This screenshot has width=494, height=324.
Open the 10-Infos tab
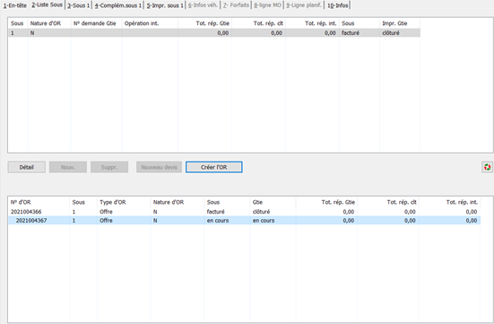[338, 5]
